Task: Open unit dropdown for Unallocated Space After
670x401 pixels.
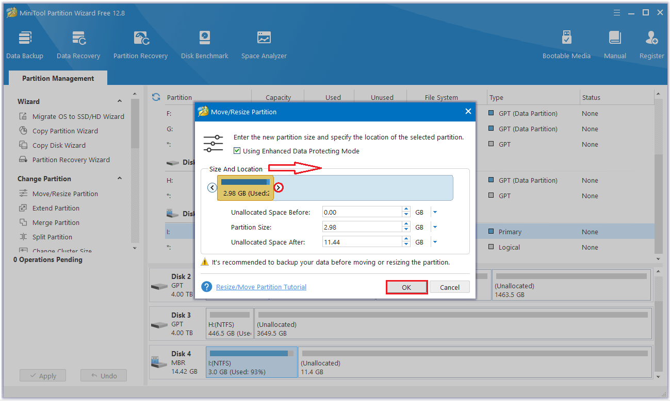Action: coord(435,242)
